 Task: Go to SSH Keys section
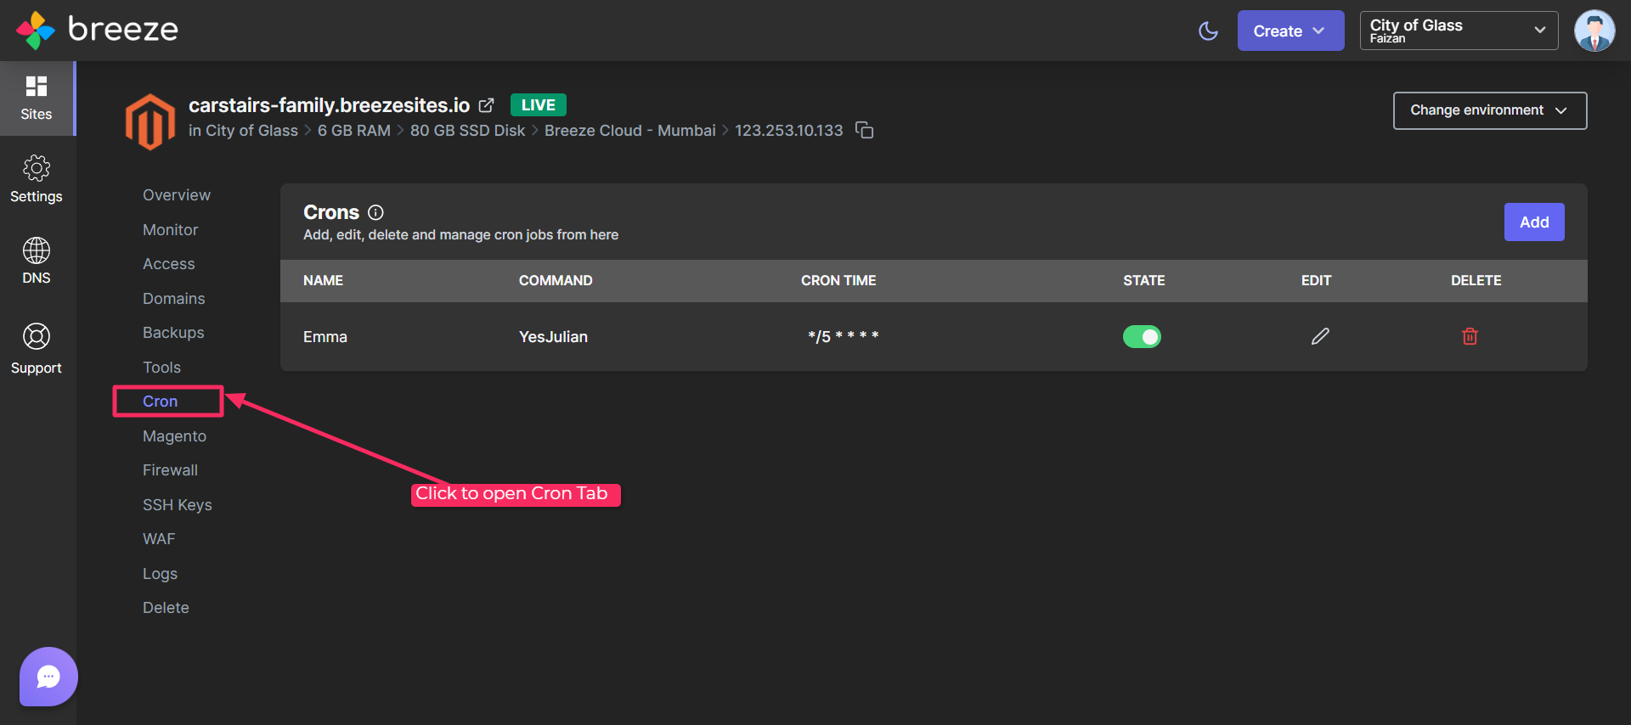[178, 505]
